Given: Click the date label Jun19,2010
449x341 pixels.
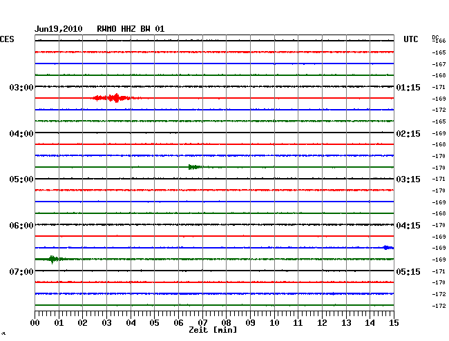Looking at the screenshot, I should [x=59, y=29].
